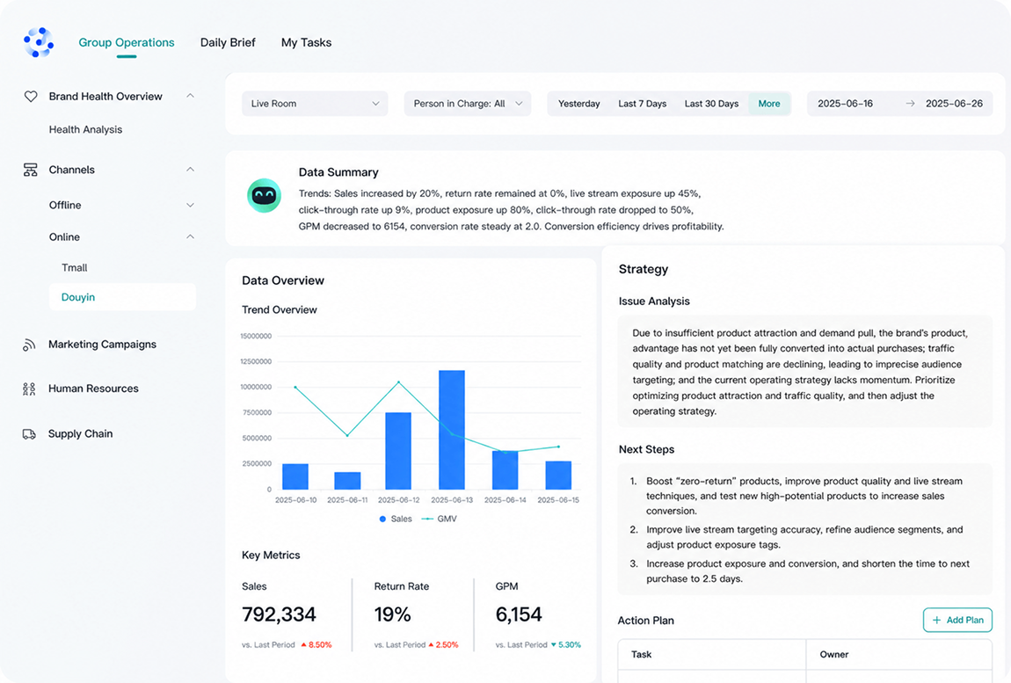Click the Channels sidebar icon

(30, 170)
